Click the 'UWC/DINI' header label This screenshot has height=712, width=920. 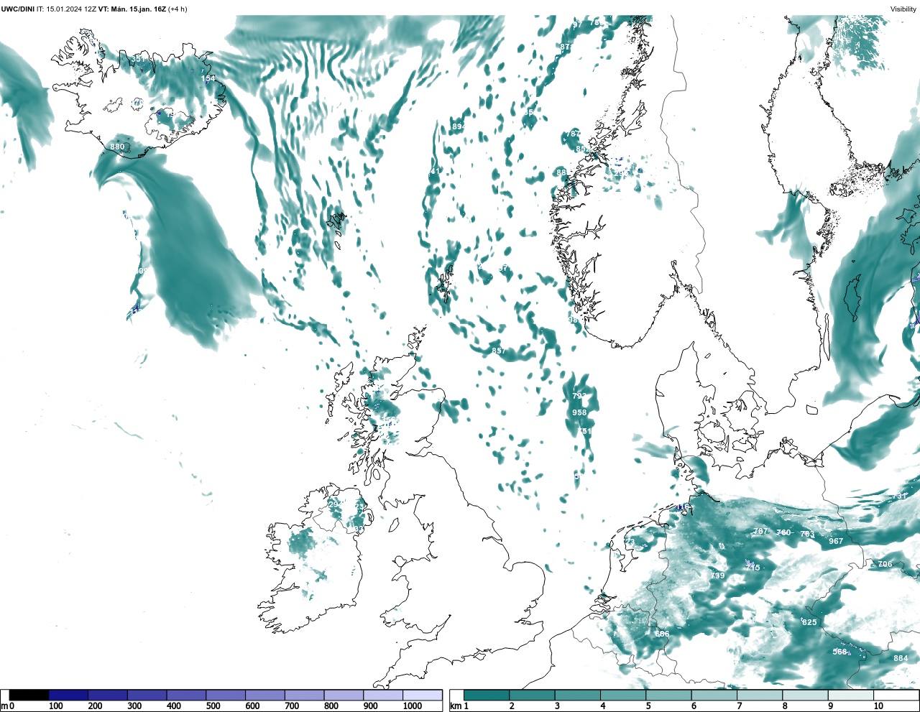17,9
